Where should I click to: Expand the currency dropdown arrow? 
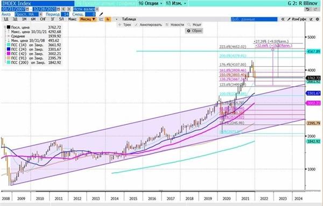pos(97,9)
